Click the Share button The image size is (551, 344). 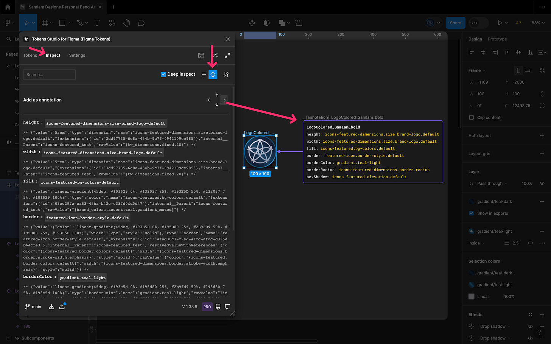(455, 23)
